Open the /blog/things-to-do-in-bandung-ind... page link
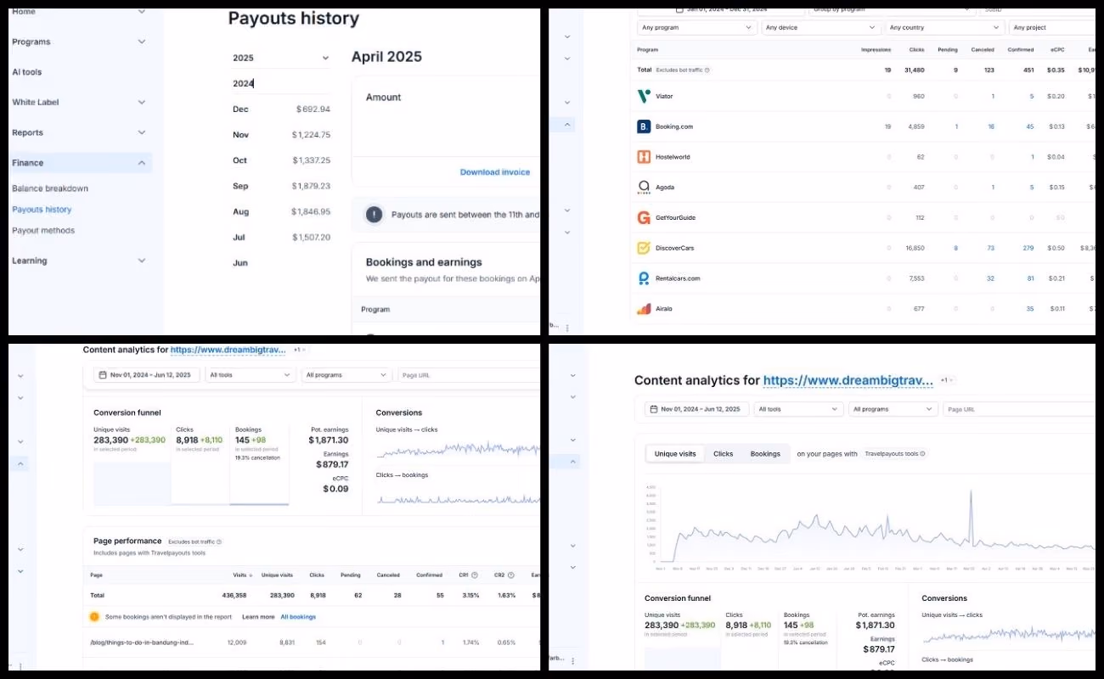Viewport: 1104px width, 679px height. (142, 643)
